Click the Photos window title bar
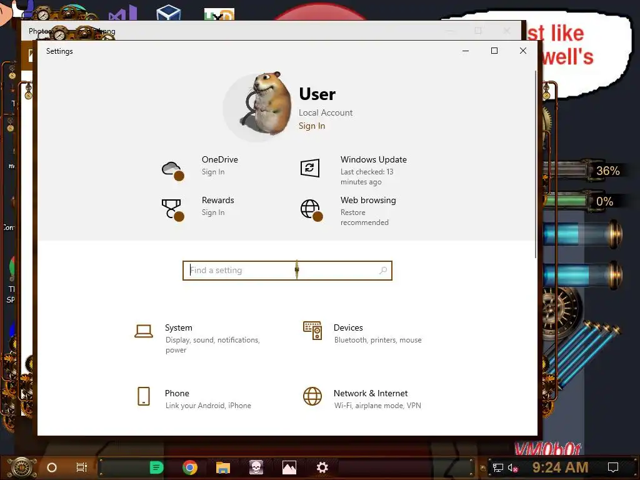 point(271,31)
